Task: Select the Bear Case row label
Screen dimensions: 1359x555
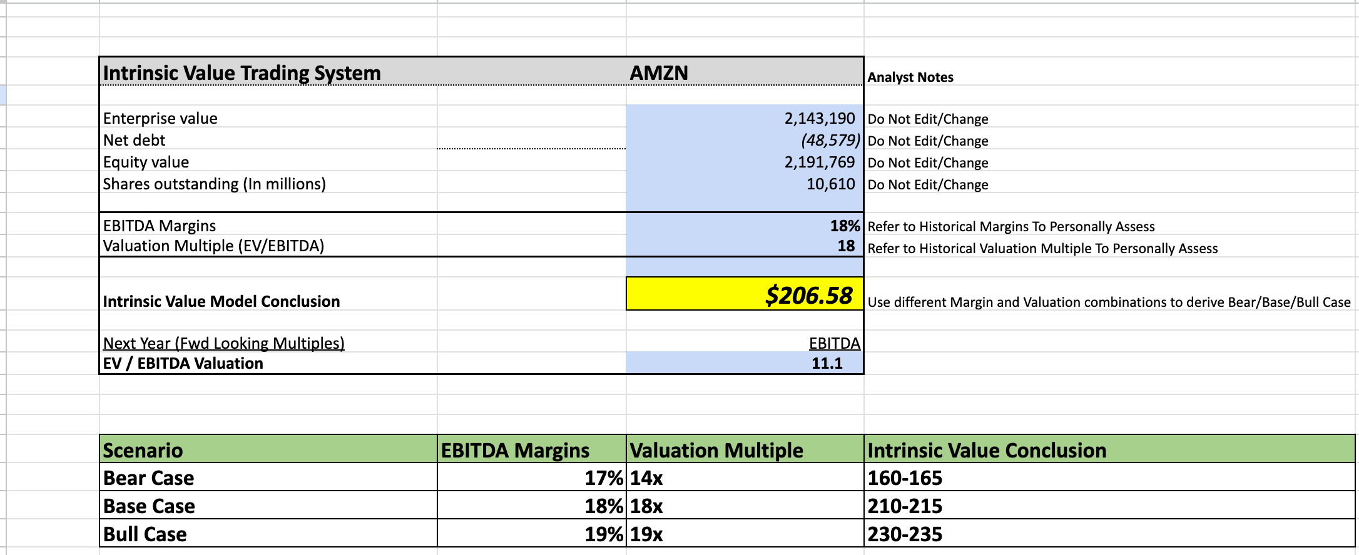Action: pyautogui.click(x=268, y=477)
